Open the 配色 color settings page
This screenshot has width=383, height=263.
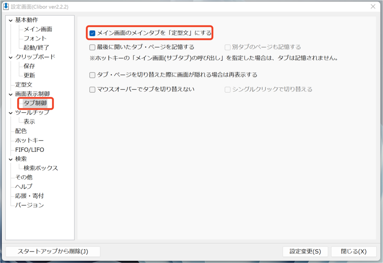coord(21,131)
